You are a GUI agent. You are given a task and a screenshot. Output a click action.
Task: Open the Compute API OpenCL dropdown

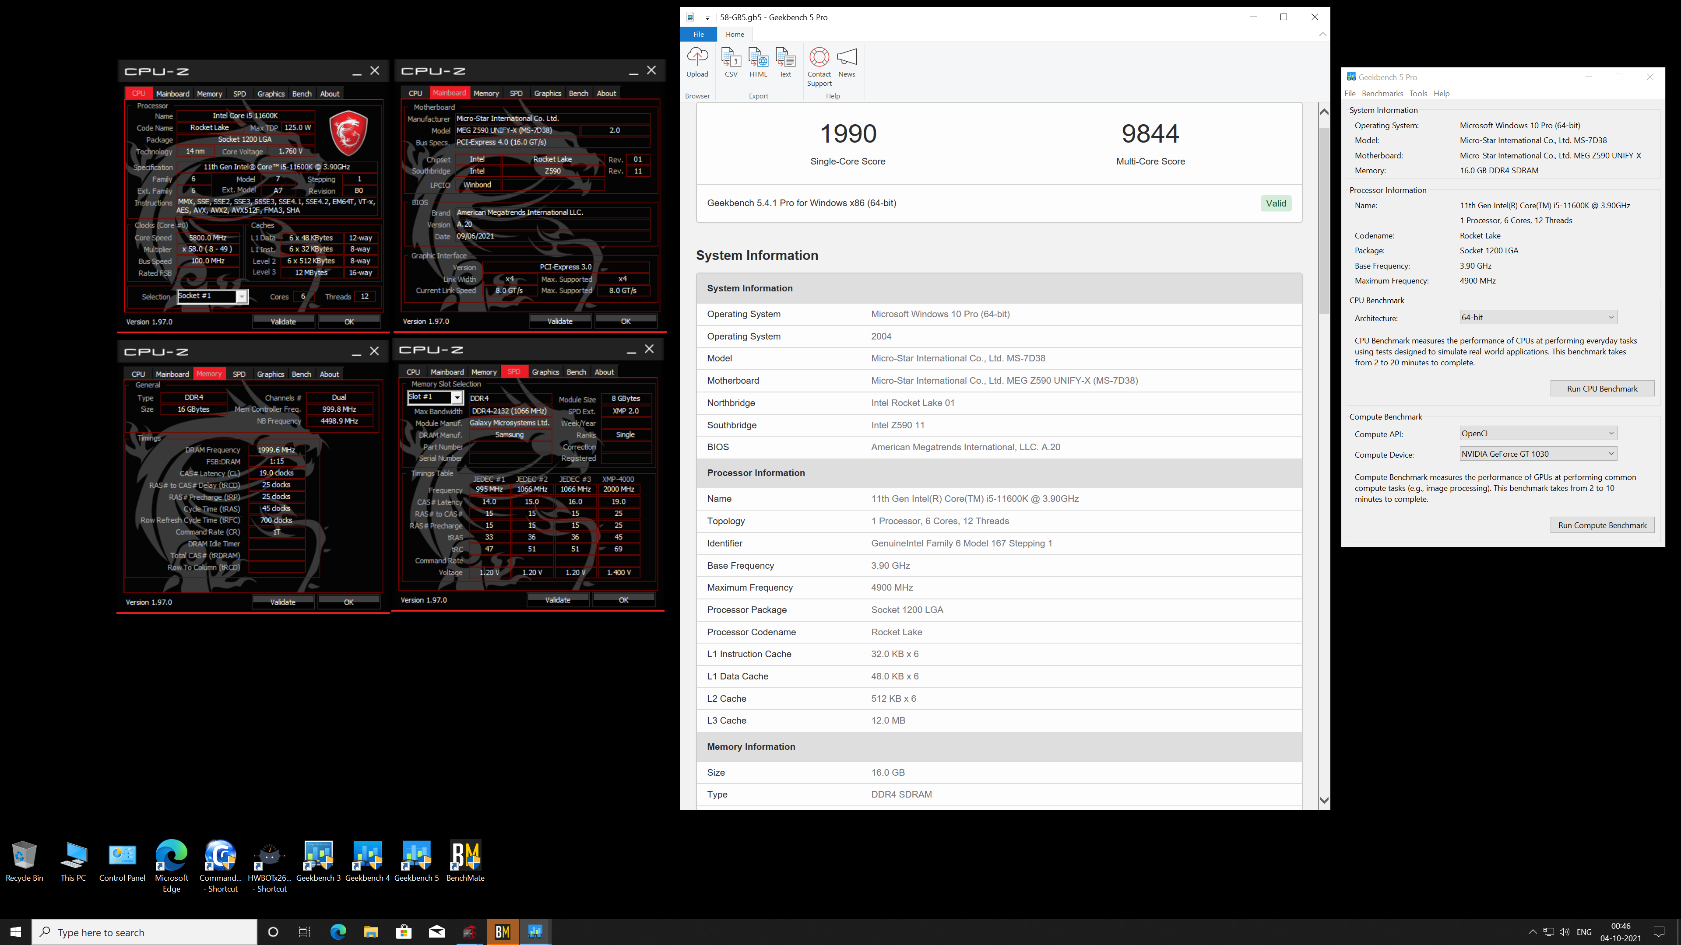[1537, 433]
